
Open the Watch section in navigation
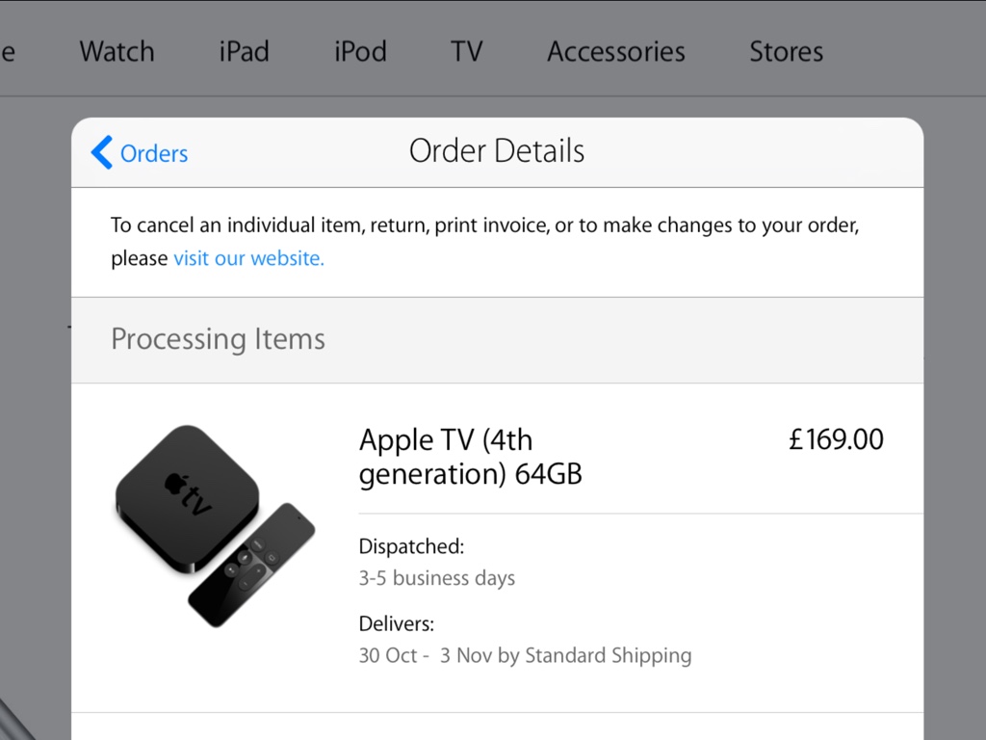[x=117, y=51]
